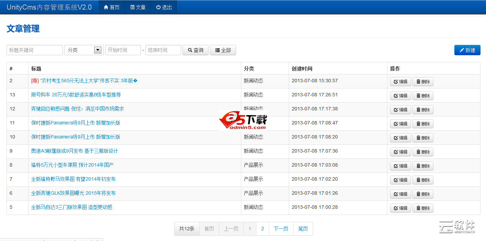Click the 查询 search button
Screen dimensions: 486x241
coord(196,50)
